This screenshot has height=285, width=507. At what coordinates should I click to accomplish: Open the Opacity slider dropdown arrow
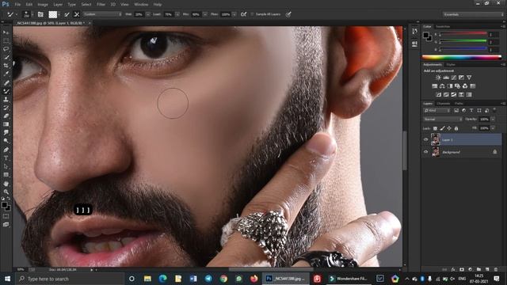click(x=493, y=120)
